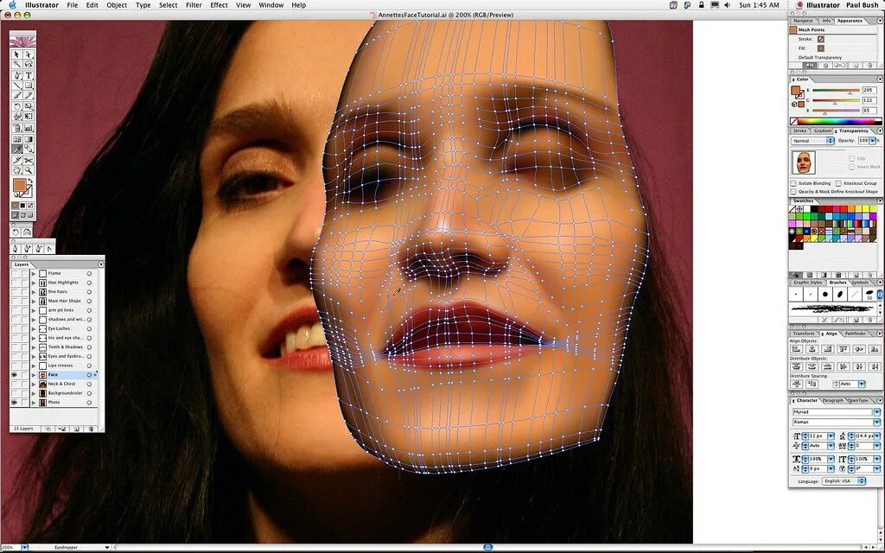
Task: Open the Apple menu
Action: click(x=12, y=5)
